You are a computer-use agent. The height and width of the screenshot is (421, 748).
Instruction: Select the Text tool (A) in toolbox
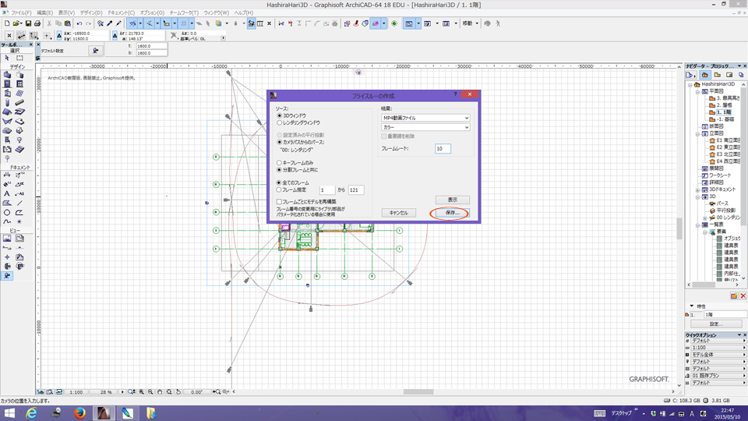pos(7,194)
